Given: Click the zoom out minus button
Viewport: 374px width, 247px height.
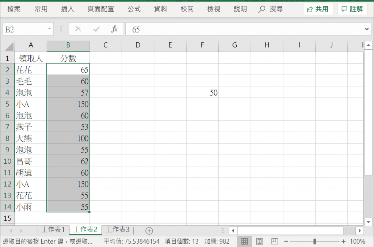Looking at the screenshot, I should click(286, 241).
